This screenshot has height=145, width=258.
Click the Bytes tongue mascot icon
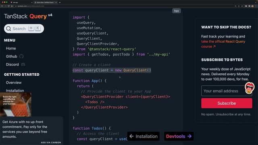249,88
